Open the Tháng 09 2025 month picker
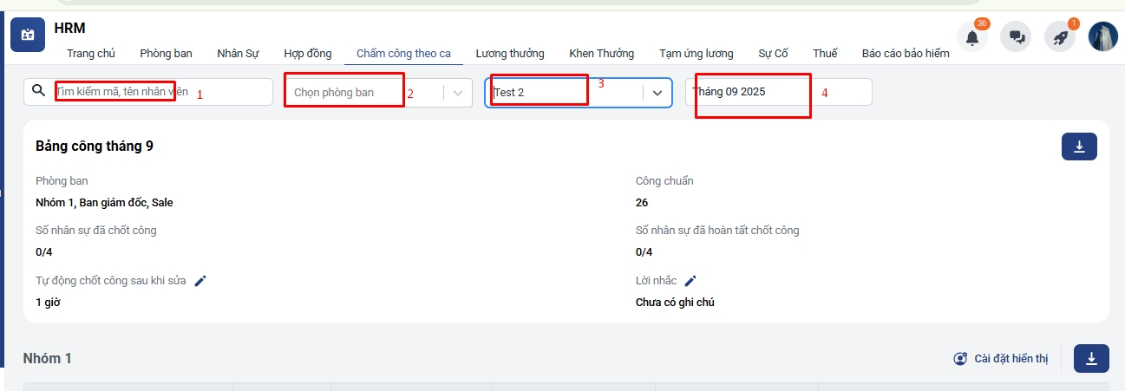1125x391 pixels. point(778,92)
